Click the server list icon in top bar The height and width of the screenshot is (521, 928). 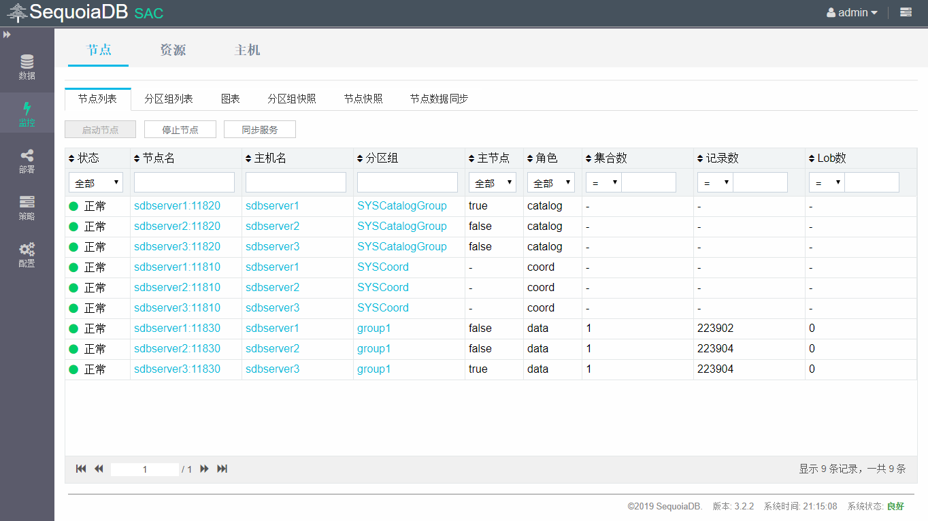pyautogui.click(x=906, y=12)
